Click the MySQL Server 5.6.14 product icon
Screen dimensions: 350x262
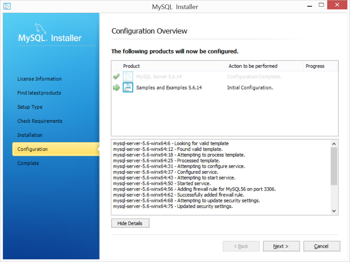[x=128, y=76]
